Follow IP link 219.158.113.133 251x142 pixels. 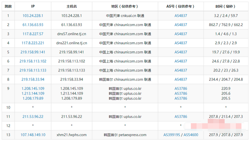[33, 70]
